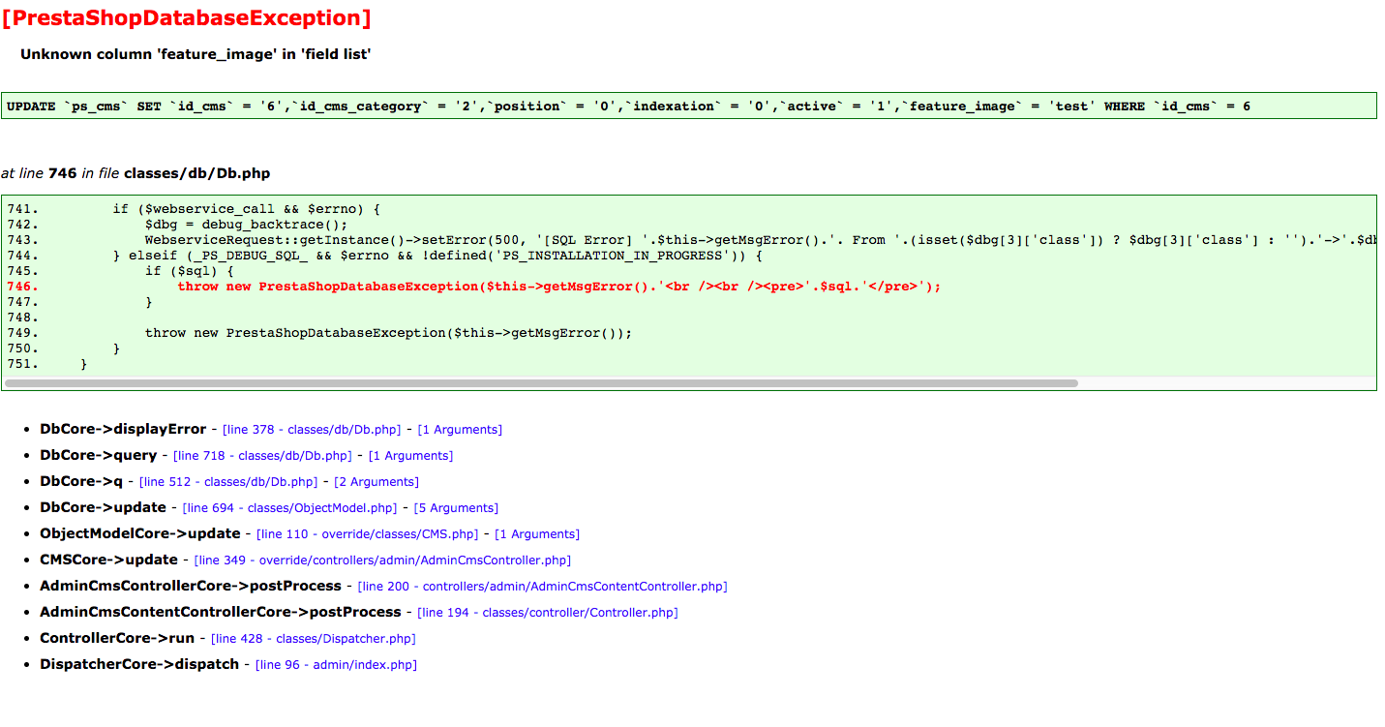Click the ControllerCore->run trace entry

coord(117,638)
